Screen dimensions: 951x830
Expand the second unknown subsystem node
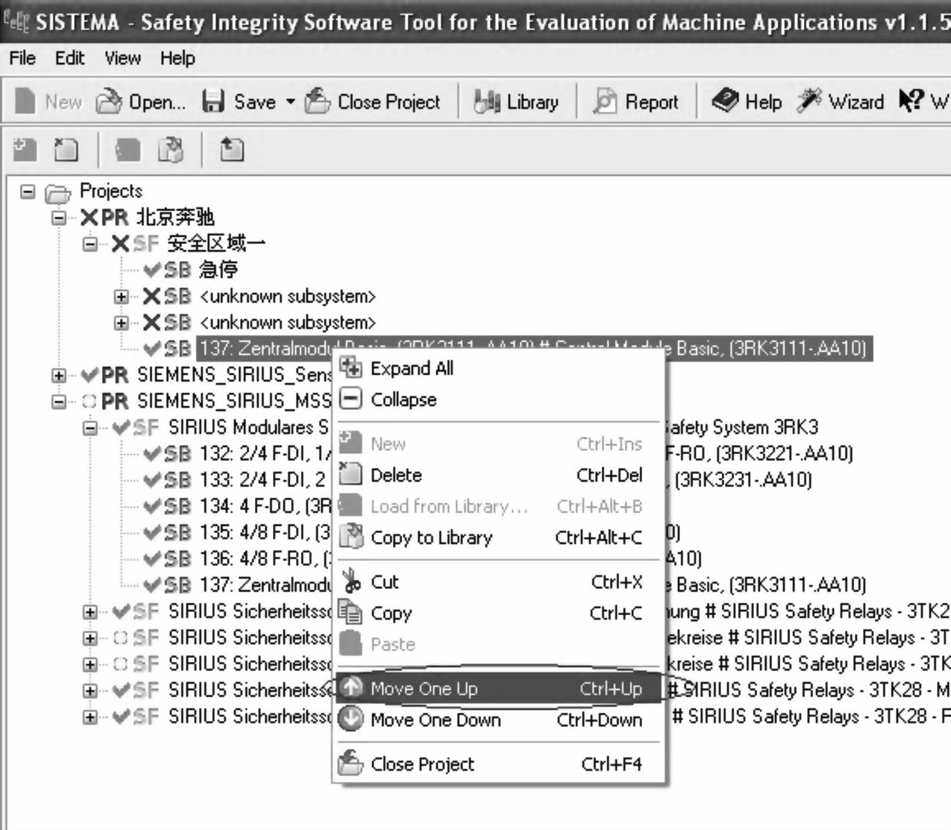point(121,323)
